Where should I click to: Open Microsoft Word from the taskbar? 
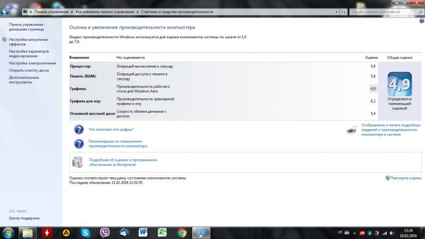tap(143, 232)
